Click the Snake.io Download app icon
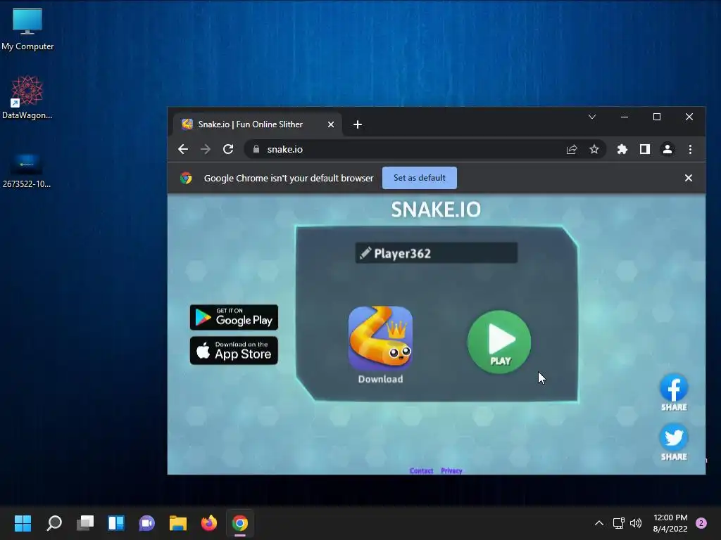The width and height of the screenshot is (721, 540). pyautogui.click(x=380, y=338)
